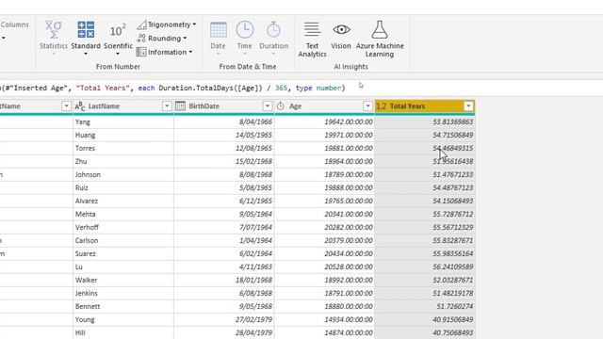603x339 pixels.
Task: Select birth date cell 27/02/1979
Action: pos(224,320)
